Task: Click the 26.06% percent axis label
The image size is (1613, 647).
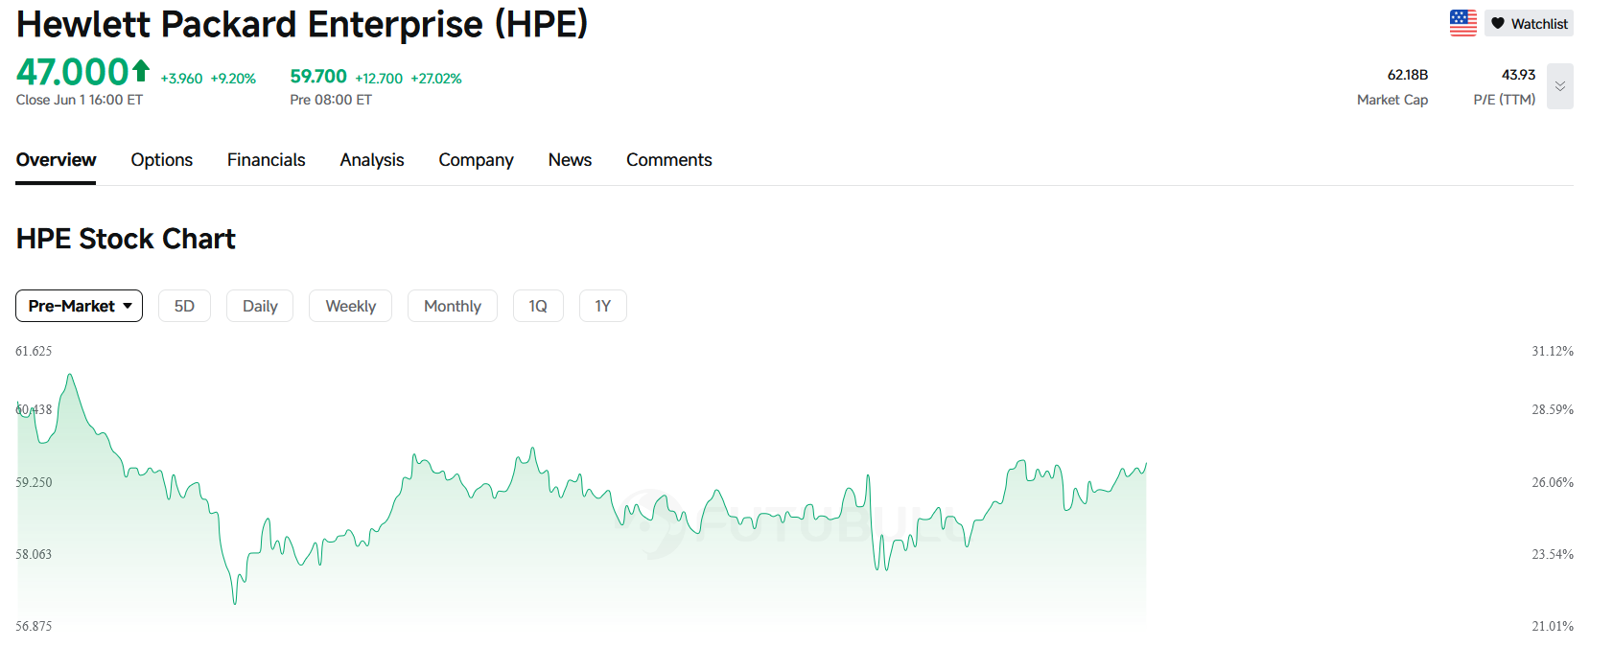Action: 1553,482
